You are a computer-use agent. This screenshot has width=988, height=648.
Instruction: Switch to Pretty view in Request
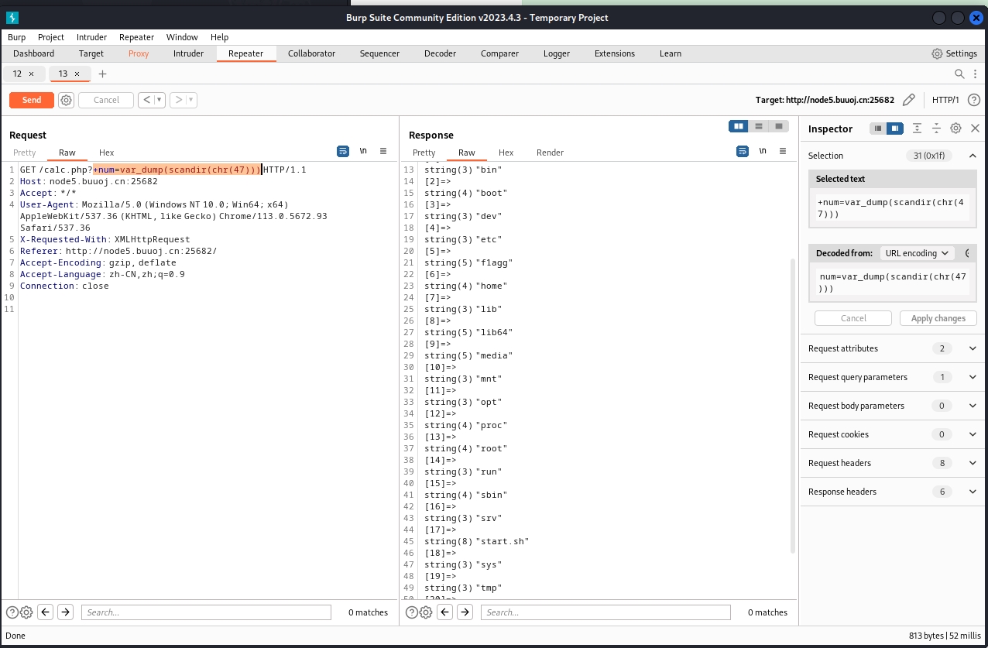click(x=25, y=153)
